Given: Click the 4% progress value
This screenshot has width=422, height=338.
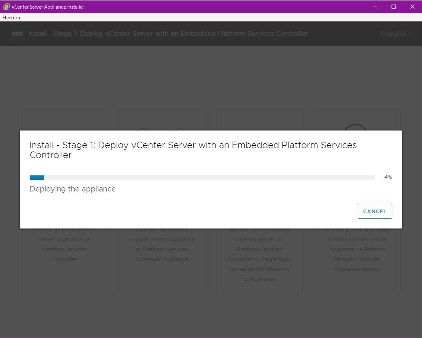Looking at the screenshot, I should [x=388, y=177].
